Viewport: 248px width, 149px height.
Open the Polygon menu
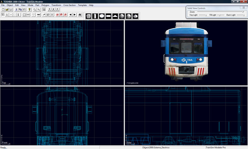(x=45, y=5)
